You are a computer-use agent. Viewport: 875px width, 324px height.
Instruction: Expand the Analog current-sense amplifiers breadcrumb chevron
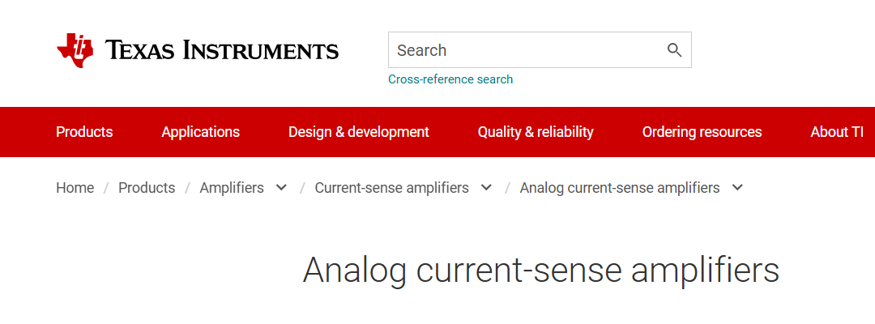pos(737,188)
